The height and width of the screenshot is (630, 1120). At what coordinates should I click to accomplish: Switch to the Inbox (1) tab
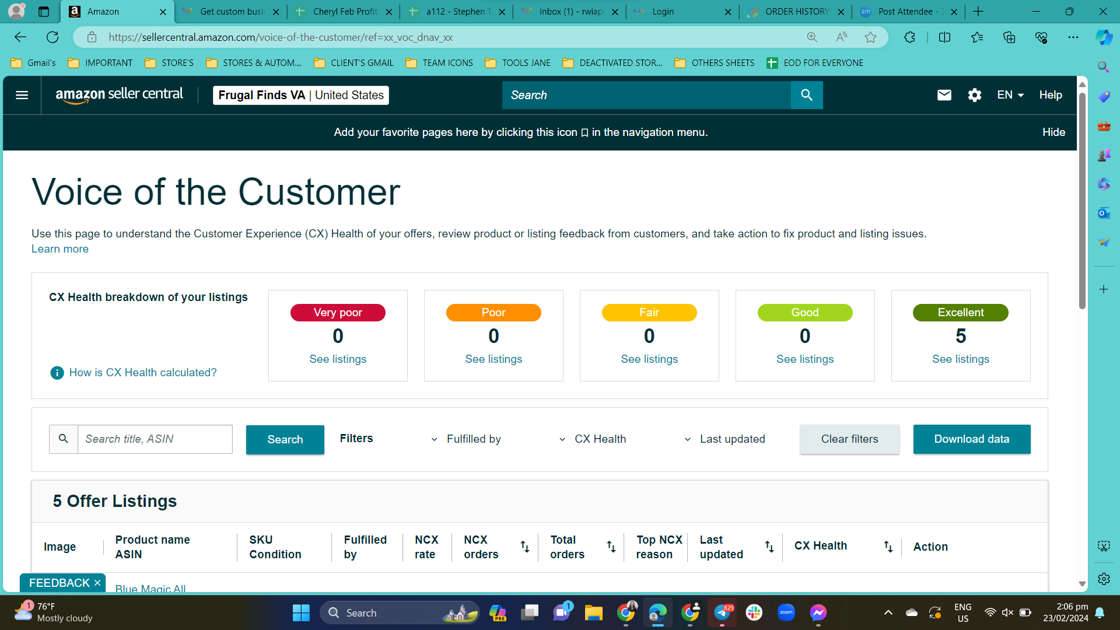click(x=570, y=12)
